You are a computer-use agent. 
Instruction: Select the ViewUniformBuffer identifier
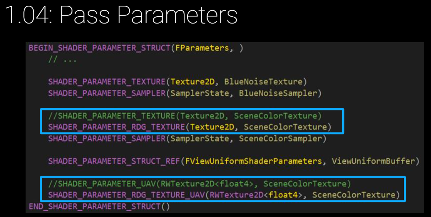(375, 161)
